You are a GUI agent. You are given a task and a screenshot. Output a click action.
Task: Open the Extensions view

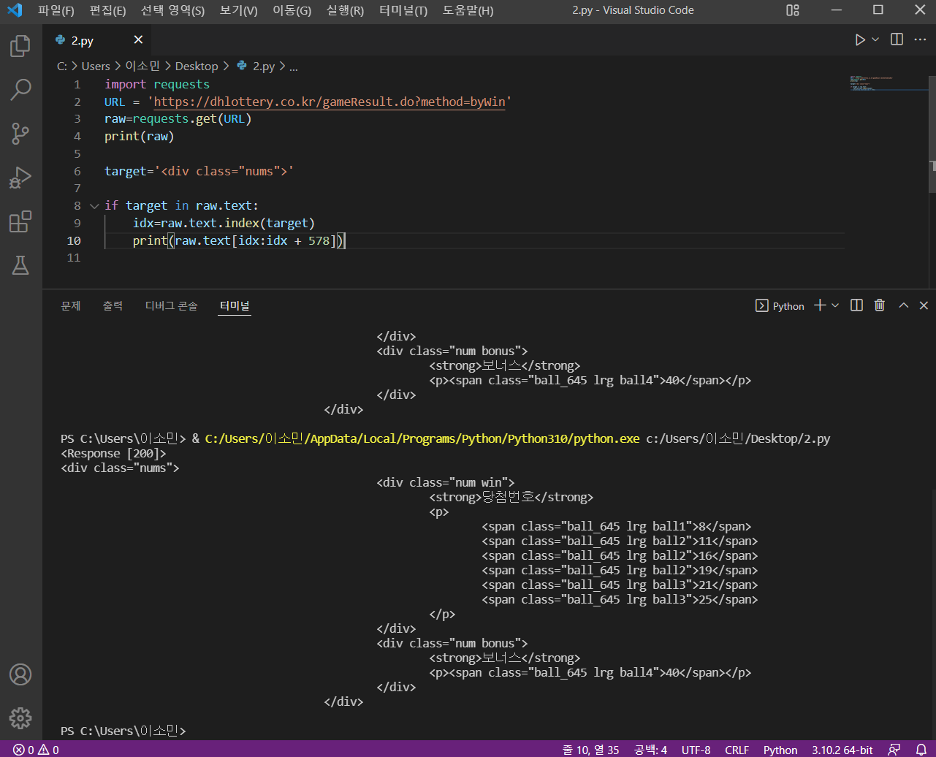tap(20, 221)
